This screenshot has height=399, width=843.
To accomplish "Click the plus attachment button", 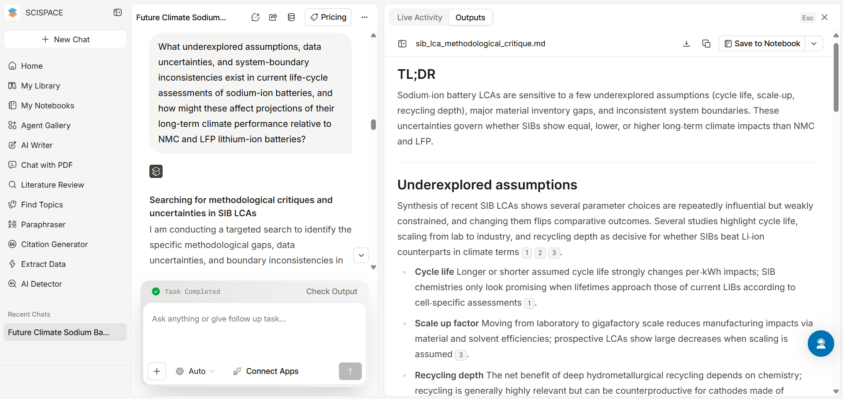I will point(157,371).
